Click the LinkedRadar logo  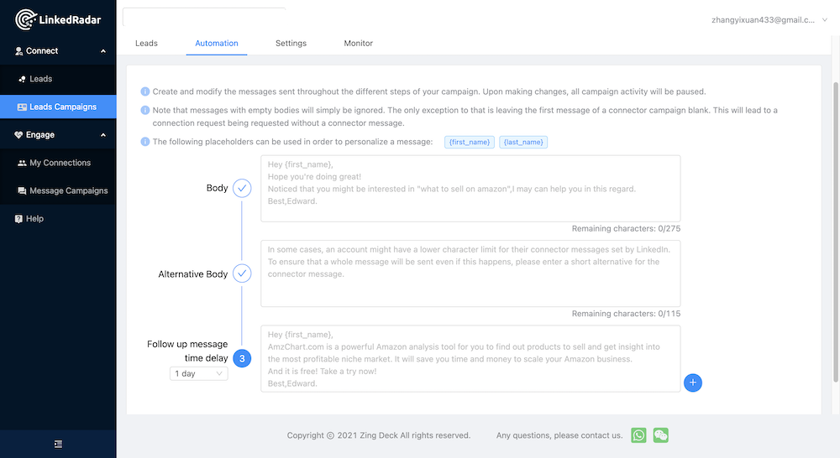58,20
